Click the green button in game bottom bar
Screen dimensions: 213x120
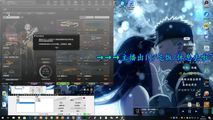[63, 83]
